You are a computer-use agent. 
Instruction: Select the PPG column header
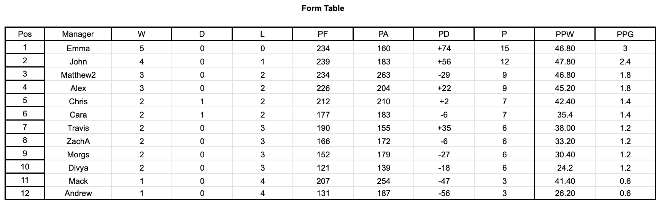click(625, 34)
